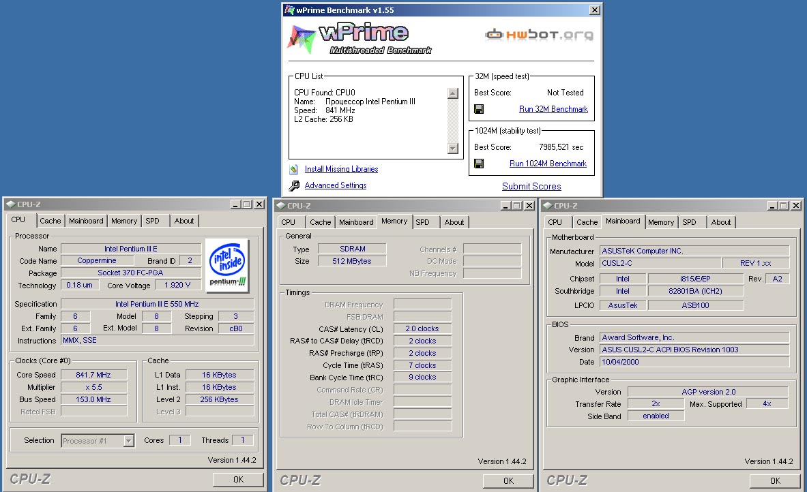Select About tab in middle CPU-Z window
This screenshot has height=492, width=807.
click(454, 222)
